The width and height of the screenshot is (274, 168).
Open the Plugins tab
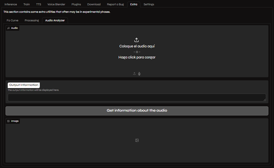(x=76, y=4)
